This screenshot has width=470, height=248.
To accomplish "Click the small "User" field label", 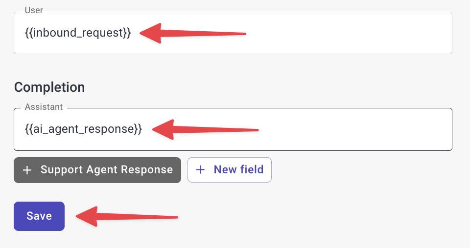I will click(x=34, y=10).
